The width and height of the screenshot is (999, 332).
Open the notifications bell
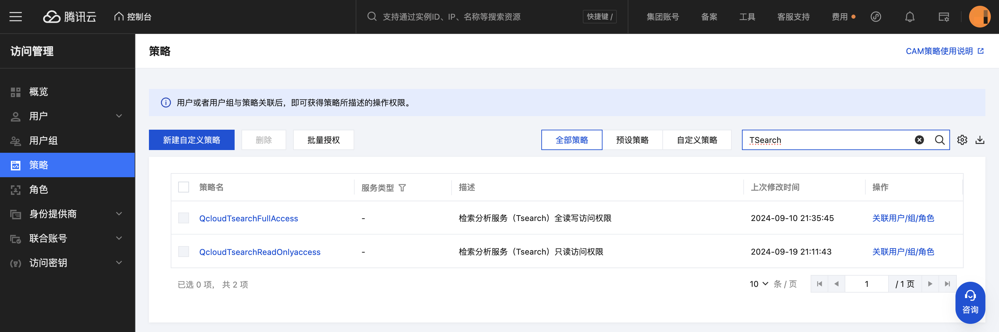(x=910, y=17)
